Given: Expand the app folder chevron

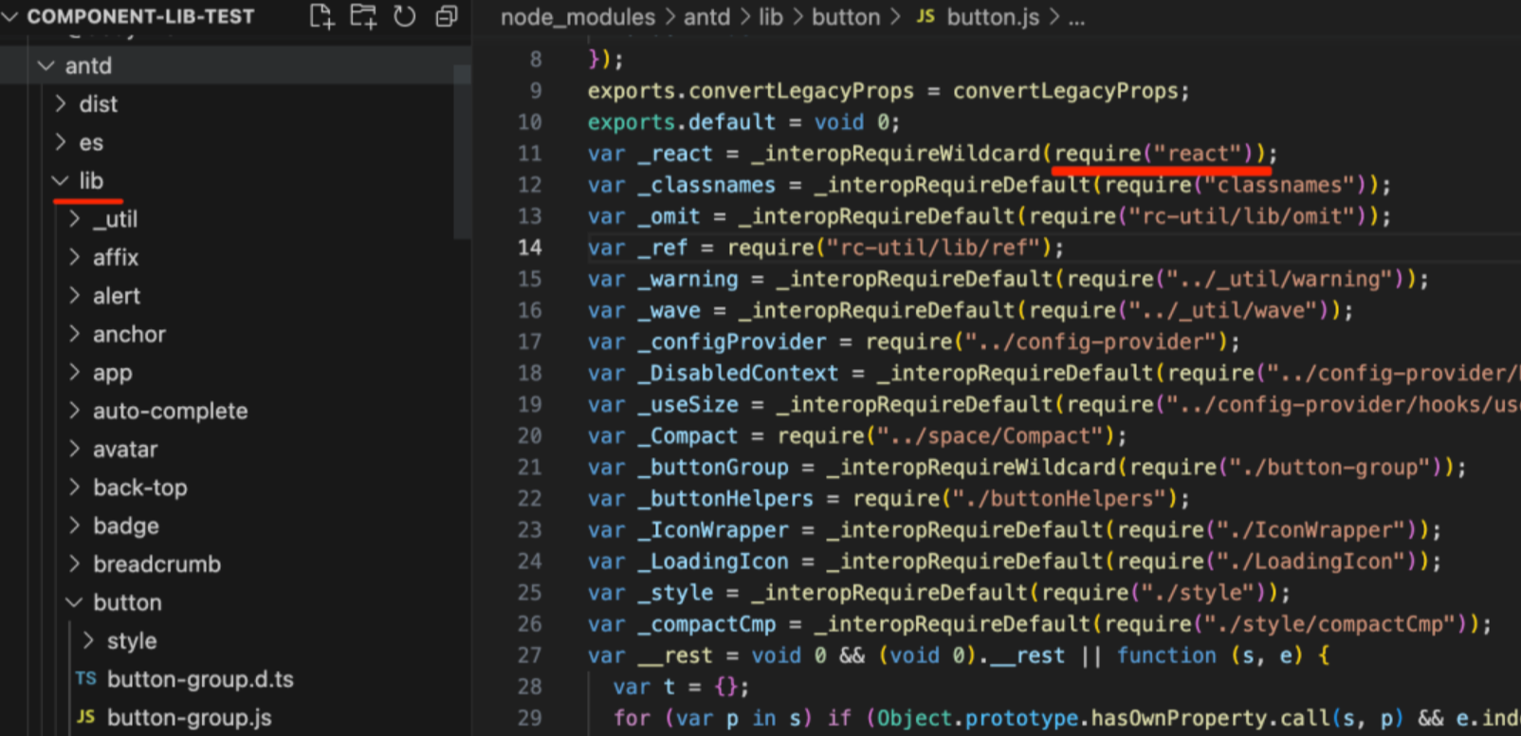Looking at the screenshot, I should (x=75, y=373).
